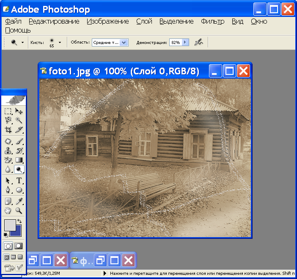
Task: Open the Демонстрация exposure slider arrow
Action: click(185, 42)
